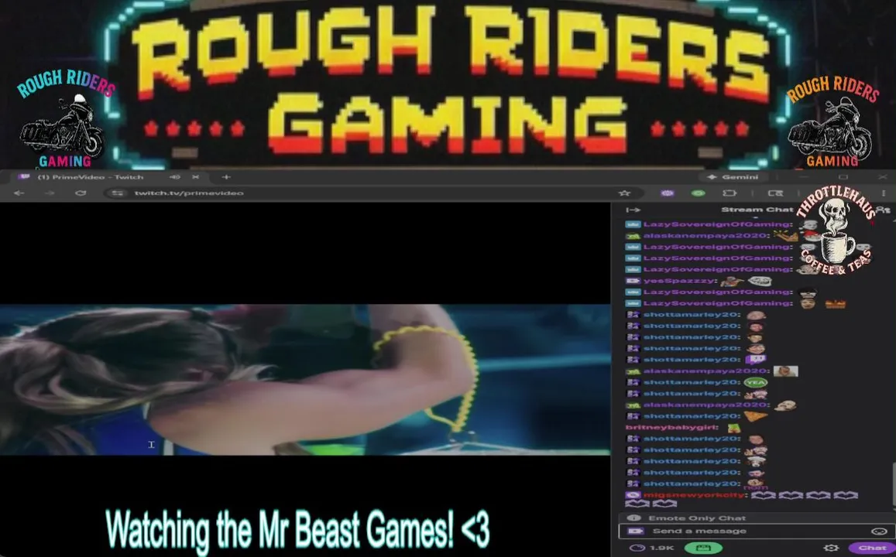Click the purple Twitch logo emote in chat

755,360
